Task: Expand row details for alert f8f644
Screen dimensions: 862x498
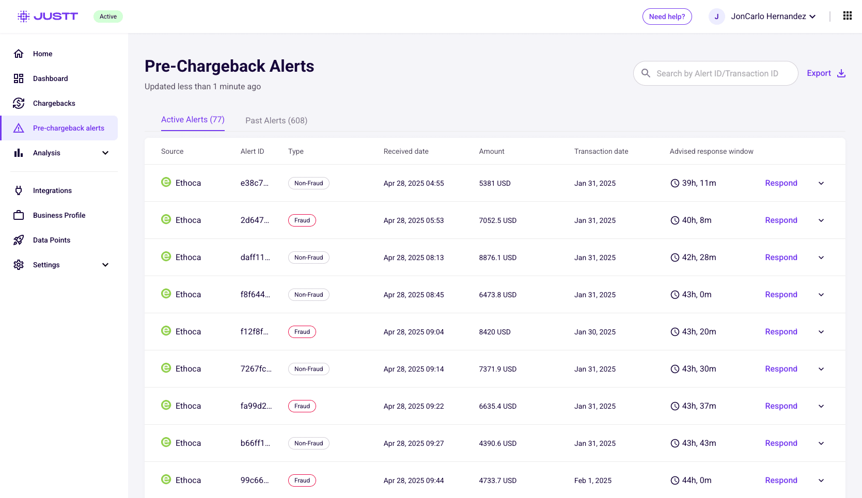Action: click(821, 295)
